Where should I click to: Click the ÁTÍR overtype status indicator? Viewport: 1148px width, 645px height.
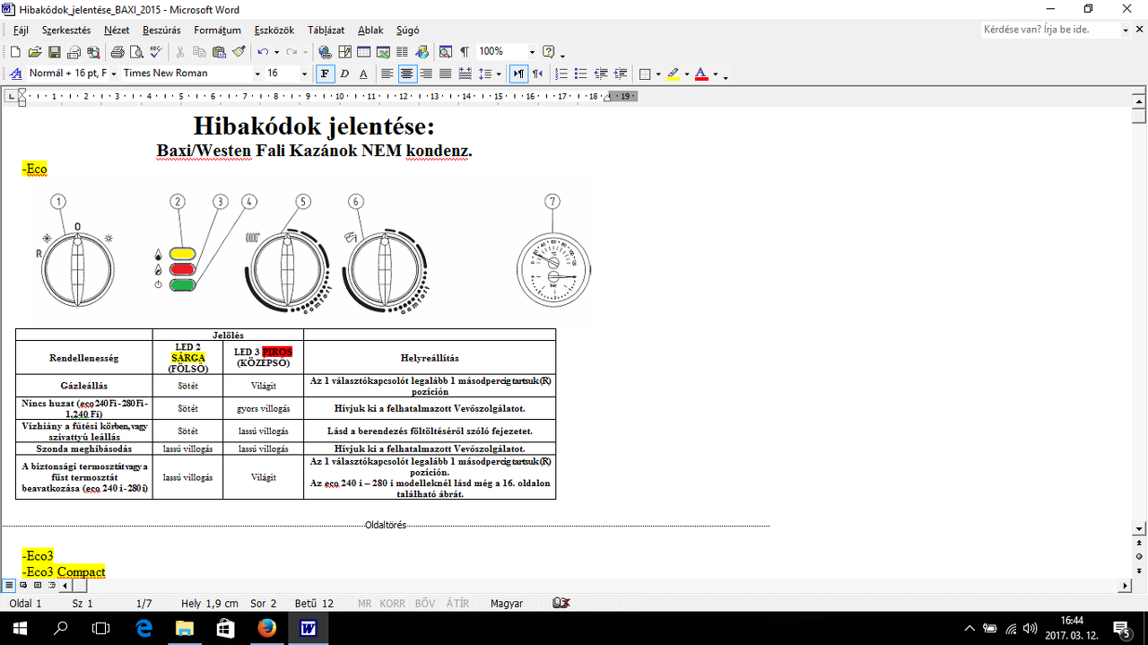457,604
